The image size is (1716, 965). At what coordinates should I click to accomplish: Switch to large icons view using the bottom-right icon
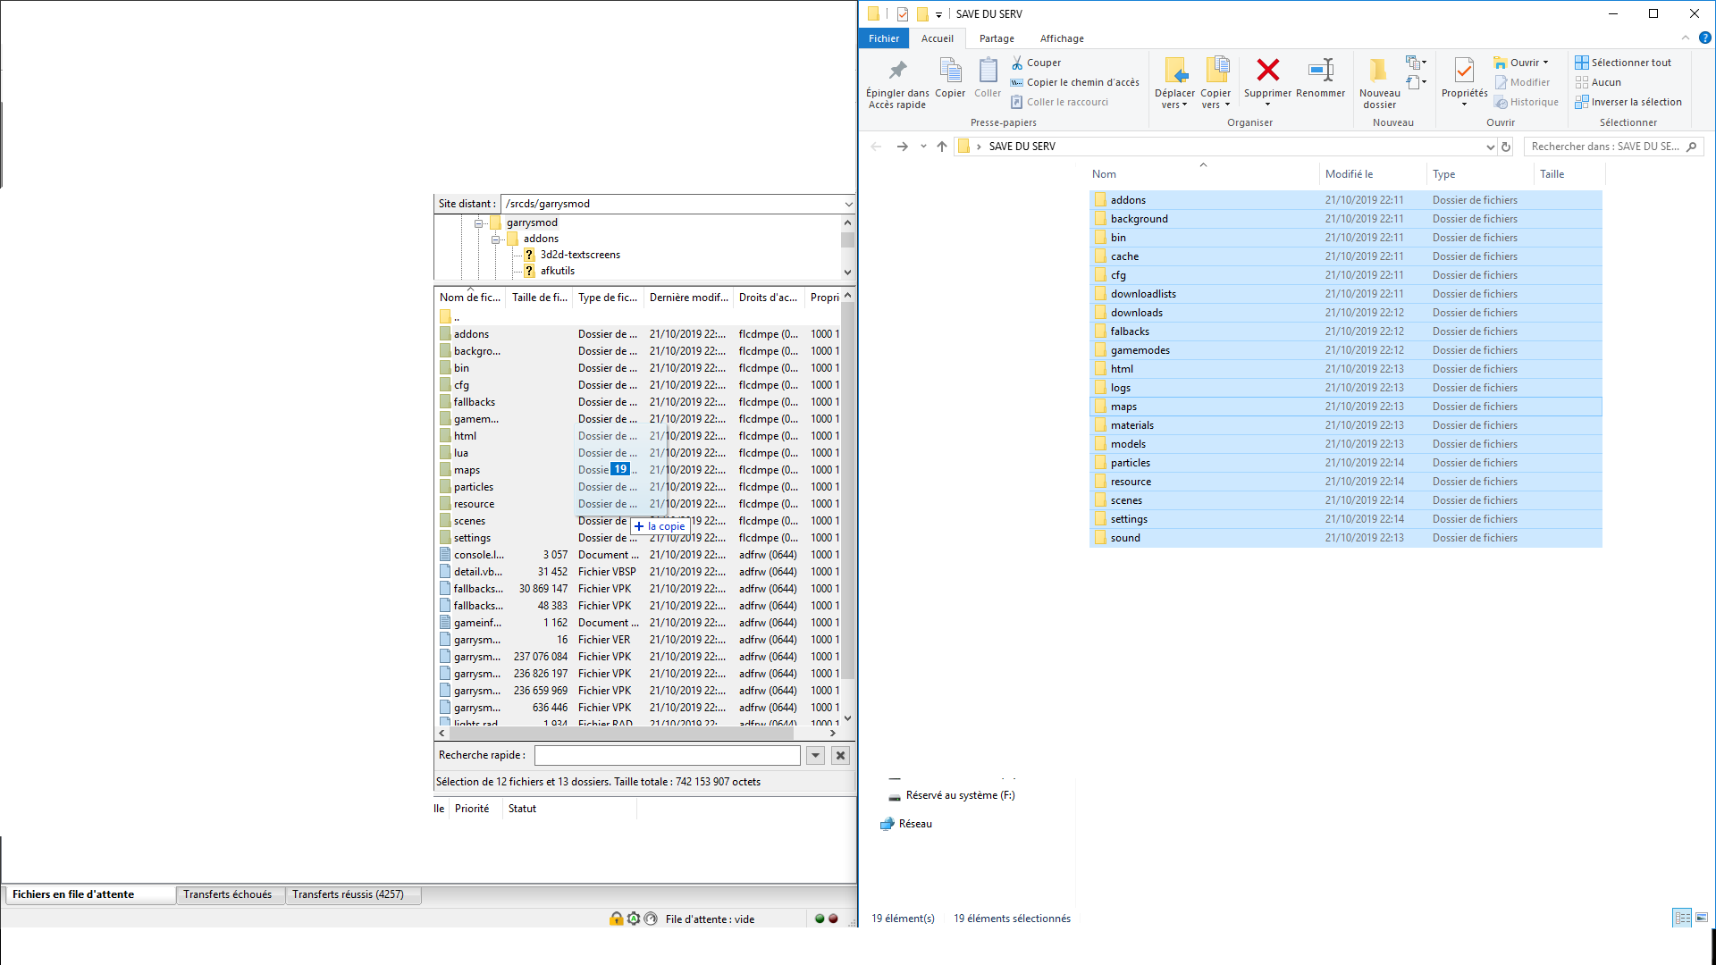1702,918
